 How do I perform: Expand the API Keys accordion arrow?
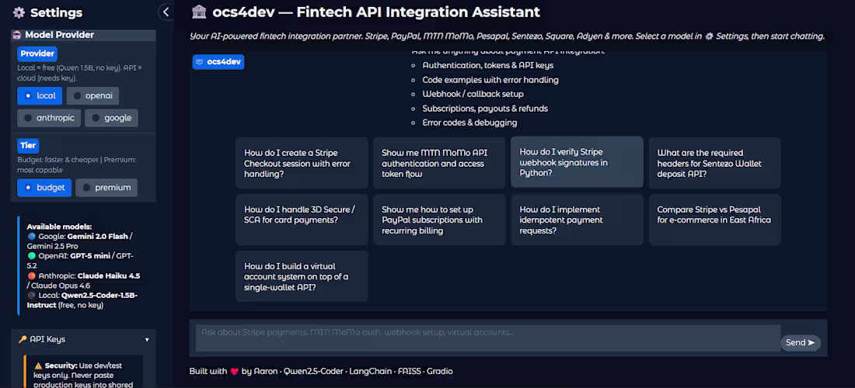tap(147, 340)
